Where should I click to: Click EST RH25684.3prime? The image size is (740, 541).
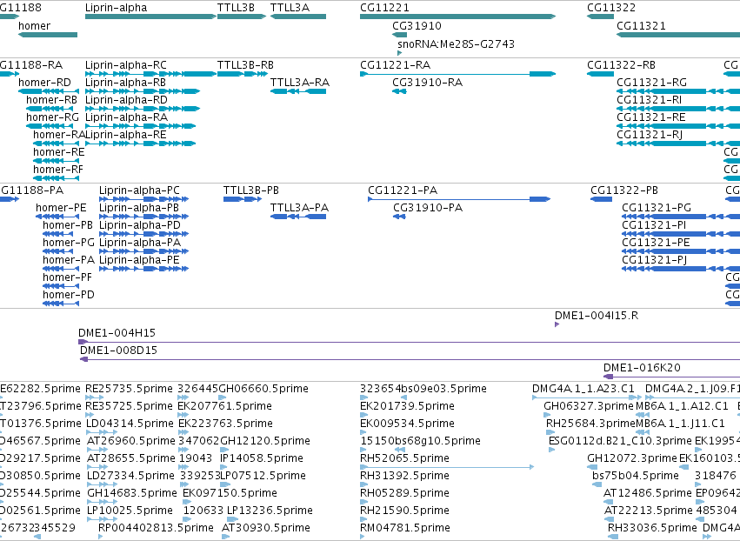590,424
